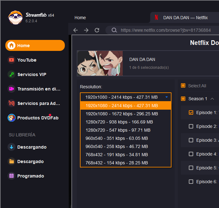Screen dimensions: 219x208
Task: Open Programado library label
Action: tap(31, 176)
